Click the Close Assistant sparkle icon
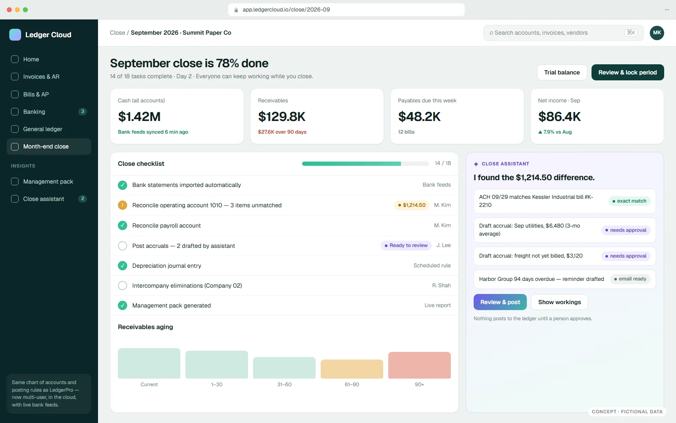This screenshot has height=423, width=676. [476, 164]
